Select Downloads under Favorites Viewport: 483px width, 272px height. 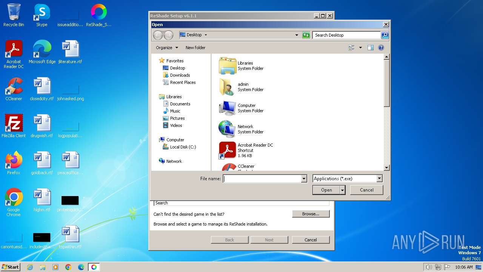(x=180, y=75)
